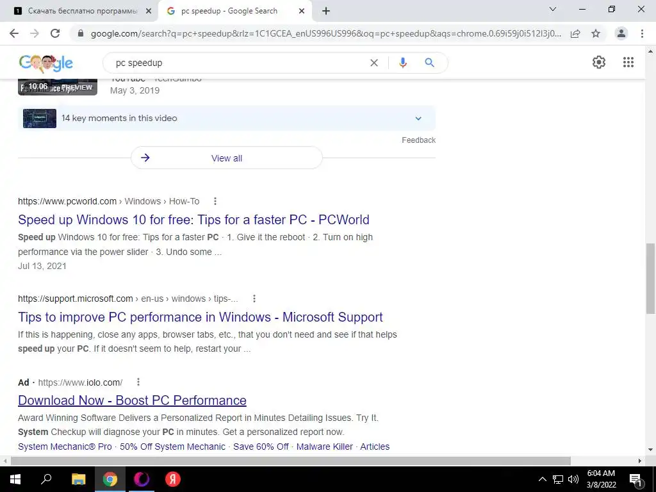Show hidden system tray icons
This screenshot has height=492, width=656.
542,479
